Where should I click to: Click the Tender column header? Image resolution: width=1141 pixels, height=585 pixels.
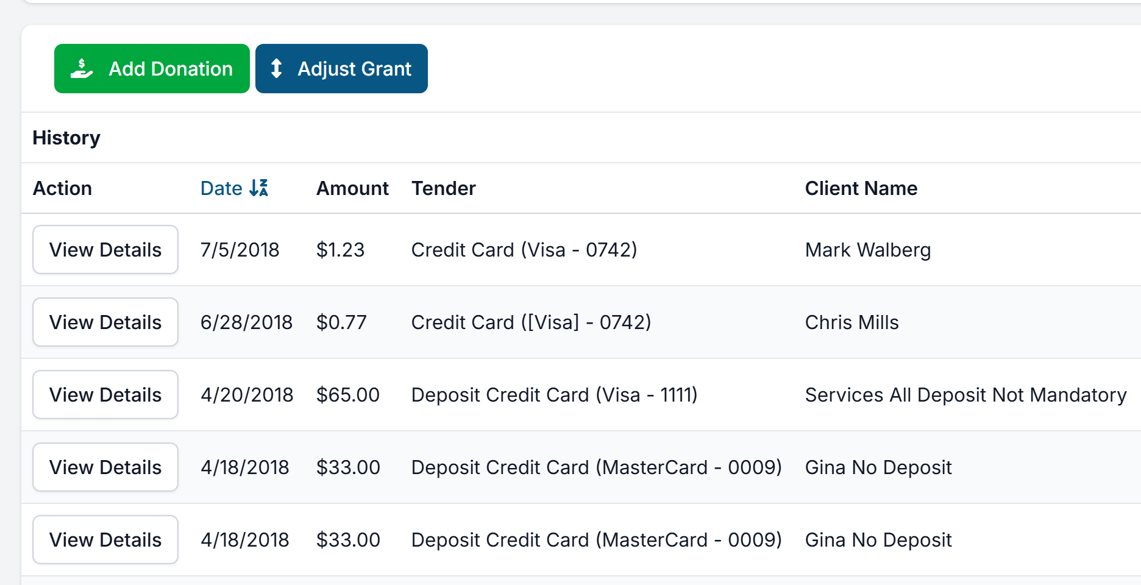coord(444,188)
